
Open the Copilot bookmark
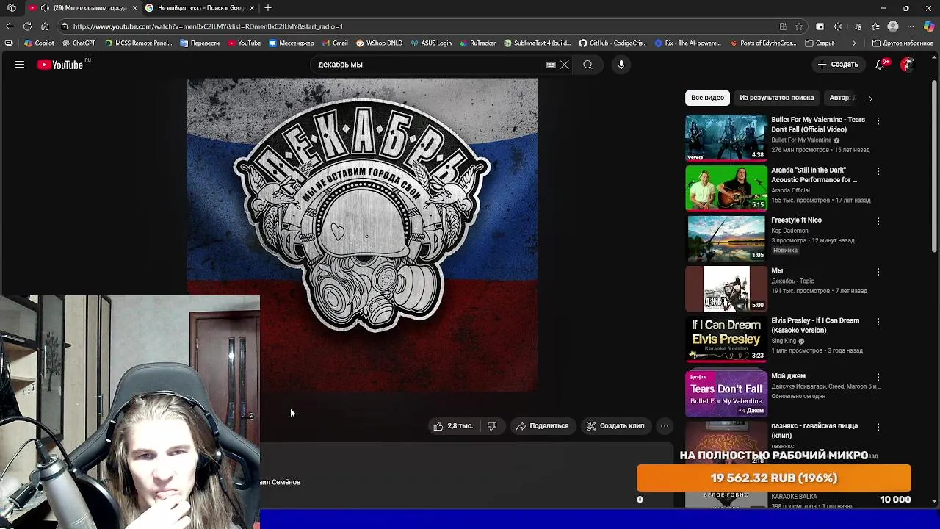click(40, 43)
